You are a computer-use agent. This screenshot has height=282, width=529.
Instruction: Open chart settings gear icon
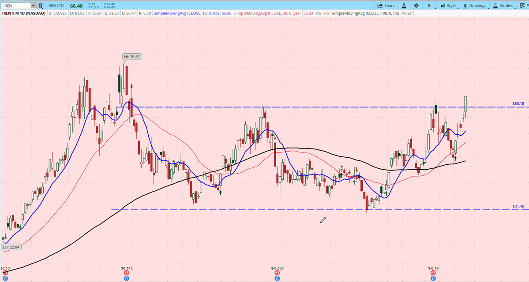click(416, 6)
